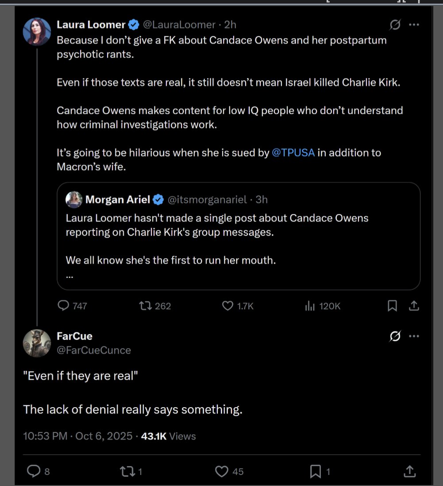This screenshot has height=486, width=443.
Task: Bookmark Laura Loomer's post
Action: point(392,306)
